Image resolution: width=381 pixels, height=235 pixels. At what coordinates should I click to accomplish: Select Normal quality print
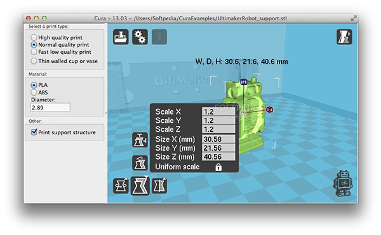pos(34,44)
